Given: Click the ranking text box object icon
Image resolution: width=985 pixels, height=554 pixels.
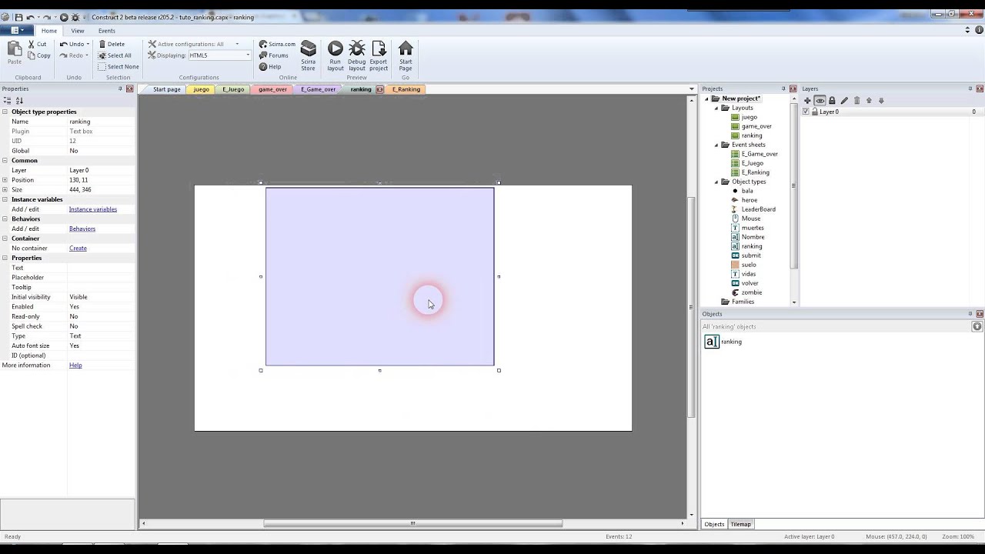Looking at the screenshot, I should click(712, 342).
